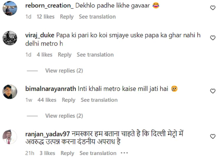The image size is (221, 159).
Task: Like bimalnarayanrath's comment with heart icon
Action: 213,91
